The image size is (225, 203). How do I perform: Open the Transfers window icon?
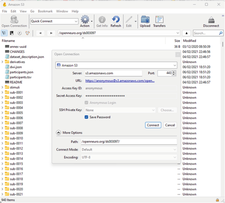click(159, 19)
